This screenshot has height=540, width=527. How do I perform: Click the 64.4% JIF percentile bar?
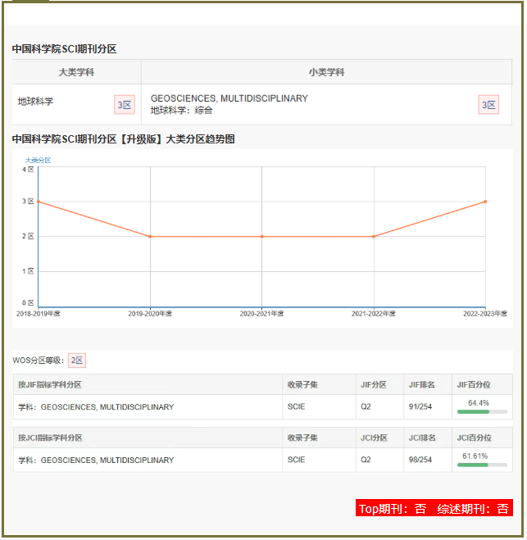tap(482, 411)
